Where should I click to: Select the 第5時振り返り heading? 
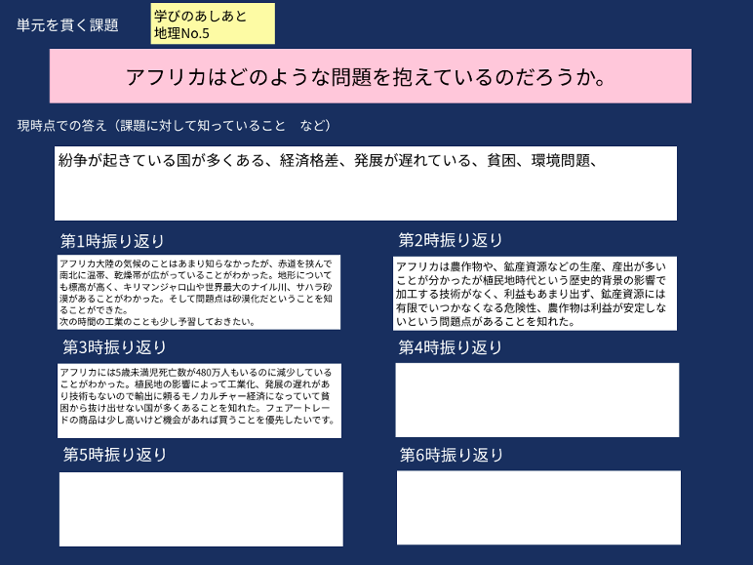[115, 455]
